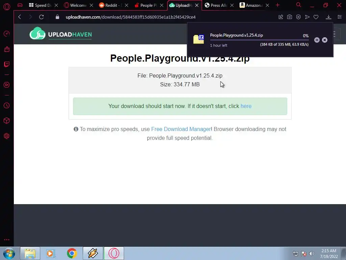Screen dimensions: 346x260
Task: Launch Google Chrome from the taskbar
Action: point(72,253)
